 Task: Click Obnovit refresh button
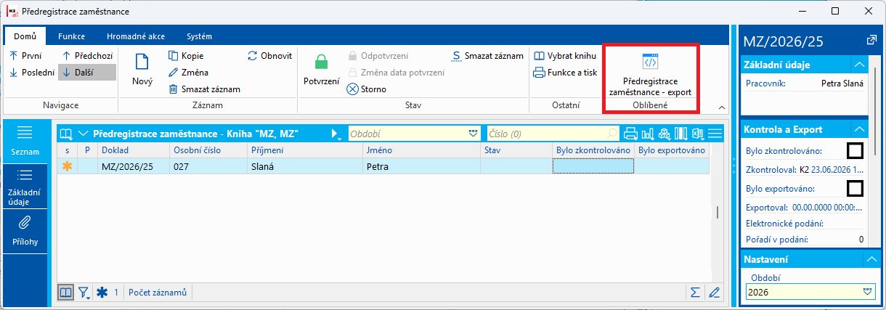tap(269, 55)
